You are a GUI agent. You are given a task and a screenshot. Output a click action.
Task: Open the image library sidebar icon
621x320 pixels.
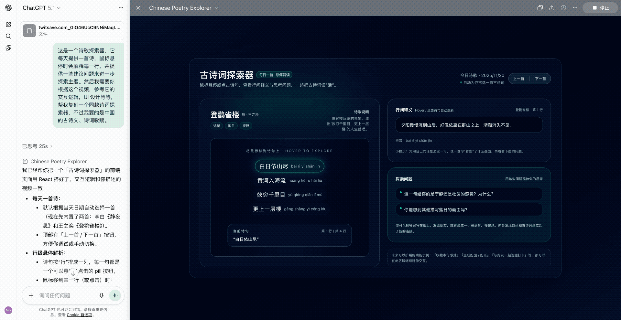(8, 48)
